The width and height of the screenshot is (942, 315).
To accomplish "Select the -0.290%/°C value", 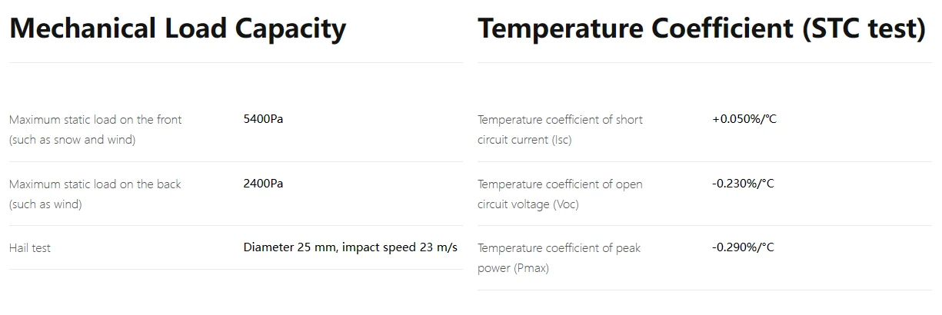I will pos(743,247).
